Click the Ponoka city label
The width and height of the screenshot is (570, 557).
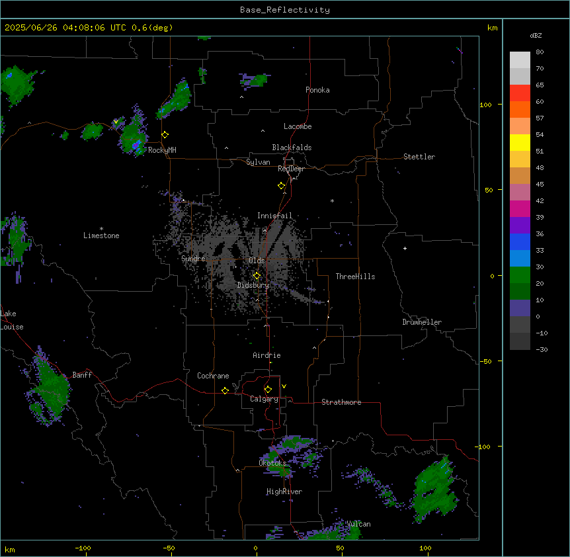coord(317,90)
